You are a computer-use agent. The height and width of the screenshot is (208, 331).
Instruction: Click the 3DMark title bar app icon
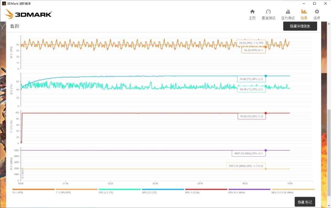(x=4, y=4)
